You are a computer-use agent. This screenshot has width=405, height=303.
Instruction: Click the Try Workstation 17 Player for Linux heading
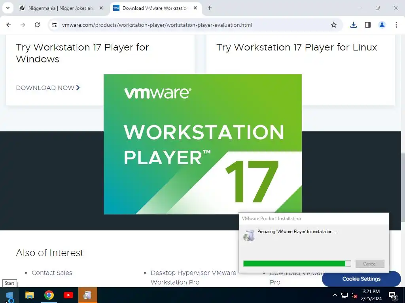[x=297, y=47]
